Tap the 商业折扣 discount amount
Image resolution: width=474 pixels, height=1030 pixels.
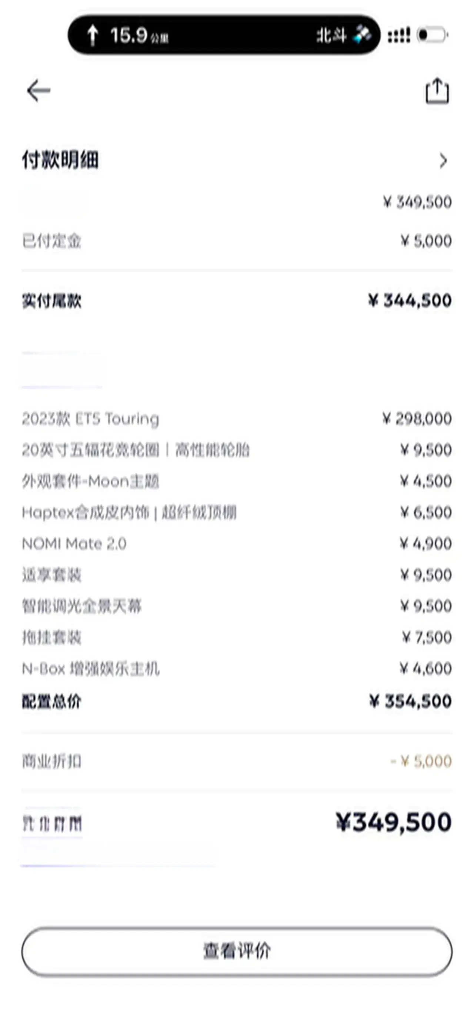pos(421,761)
